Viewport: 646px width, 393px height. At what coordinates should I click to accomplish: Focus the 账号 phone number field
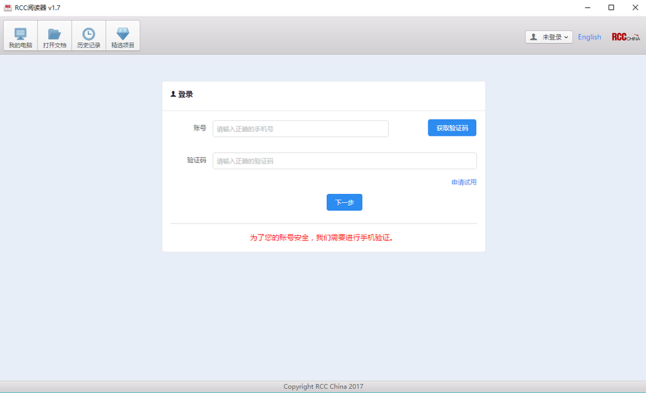click(300, 129)
